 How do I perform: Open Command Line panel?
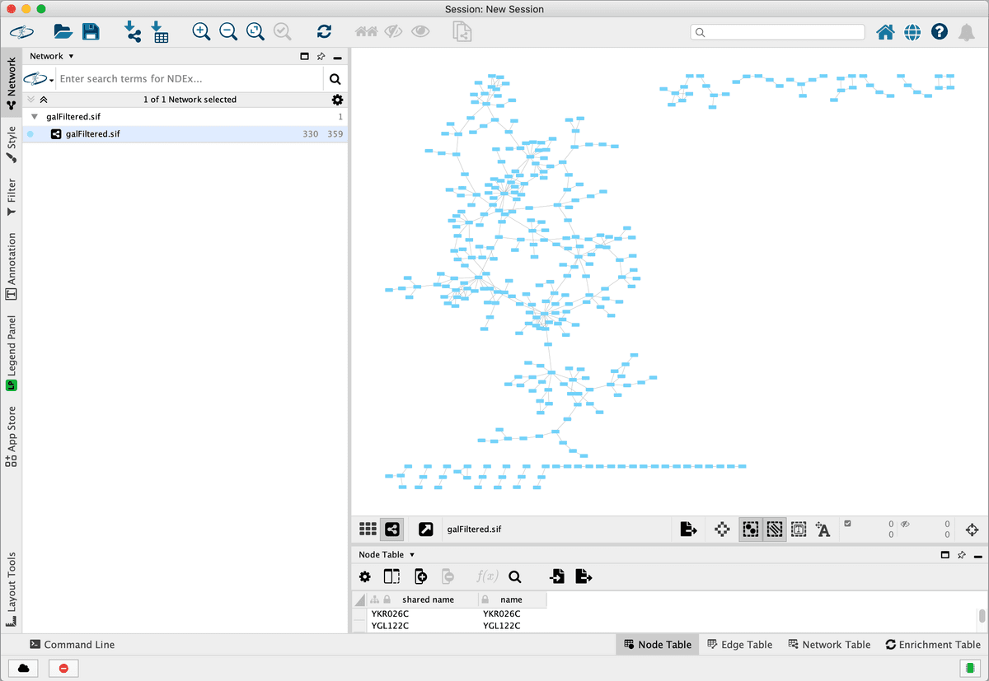pos(72,645)
